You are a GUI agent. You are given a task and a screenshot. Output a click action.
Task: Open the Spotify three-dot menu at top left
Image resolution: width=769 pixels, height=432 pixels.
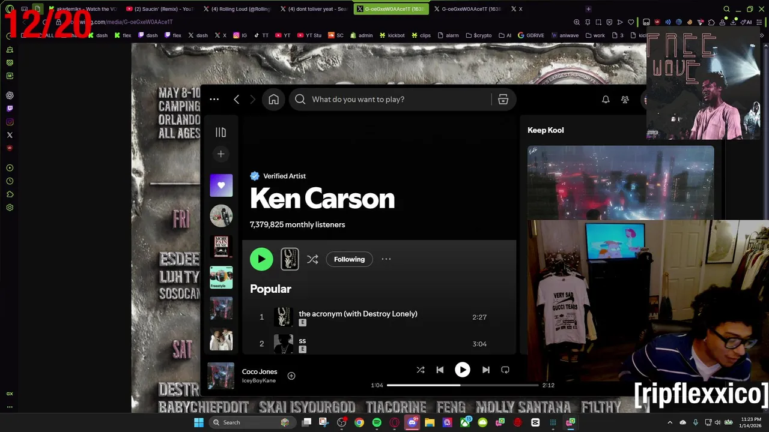click(x=214, y=100)
